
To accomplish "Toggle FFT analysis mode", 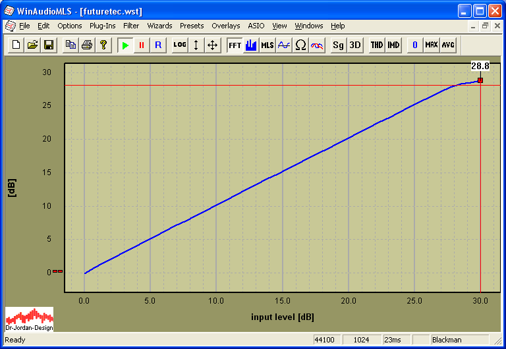I will pos(235,45).
